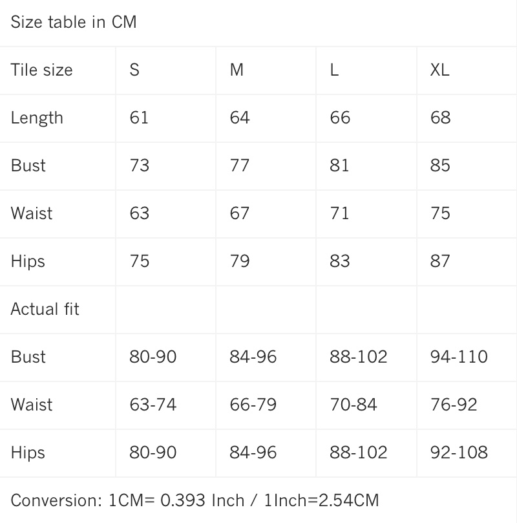Select actual fit Waist range 70-84
The height and width of the screenshot is (523, 517).
[353, 405]
